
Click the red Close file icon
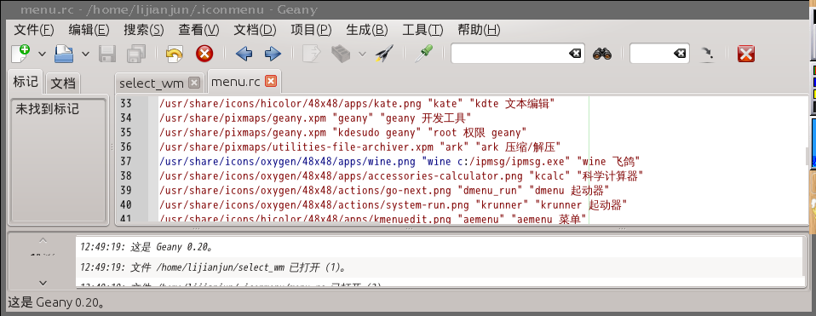coord(204,54)
